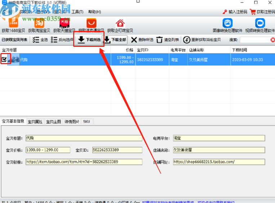This screenshot has height=203, width=275.
Task: Switch to the 详情图片 tab
Action: pyautogui.click(x=72, y=122)
